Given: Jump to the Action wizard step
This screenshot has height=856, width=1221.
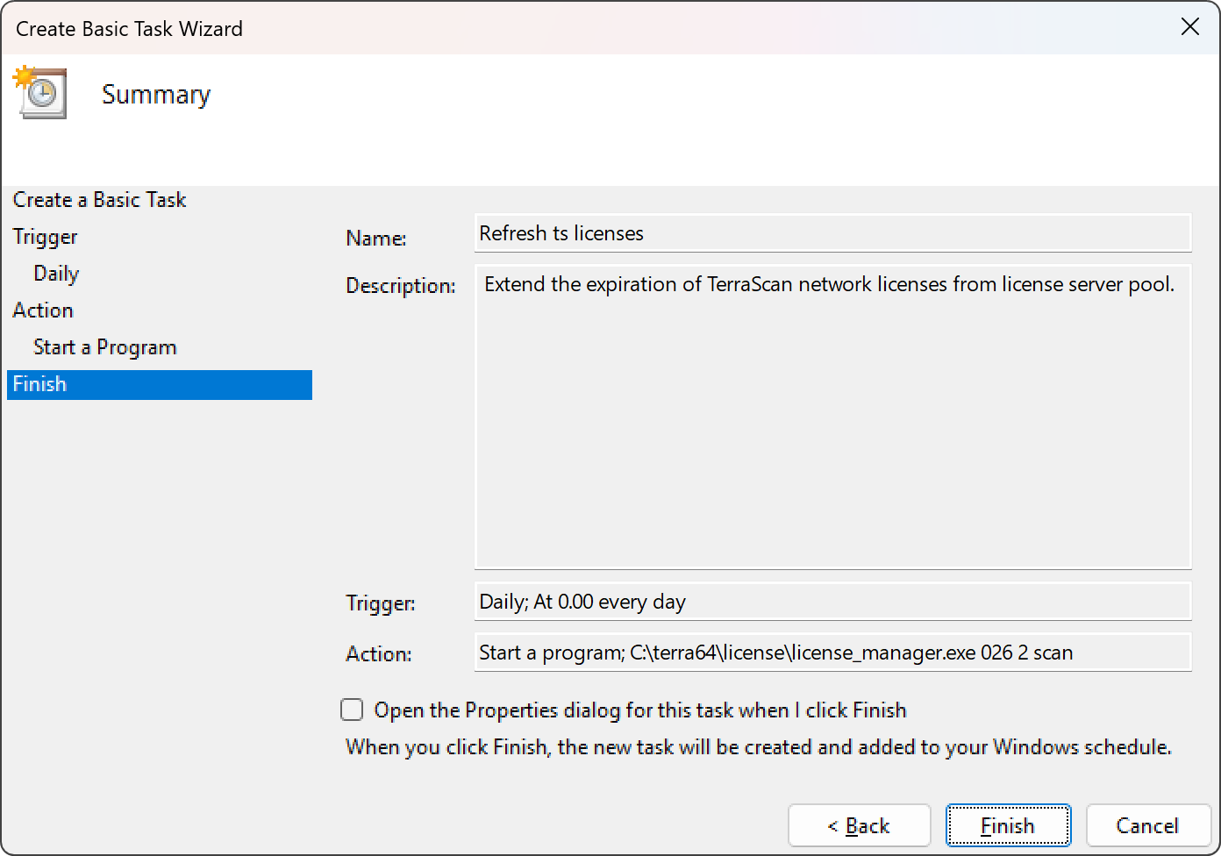Looking at the screenshot, I should coord(43,310).
